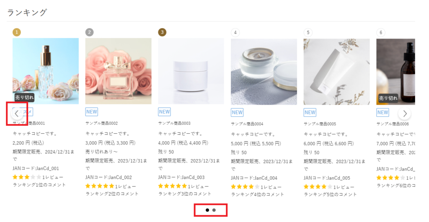The width and height of the screenshot is (429, 222).
Task: Select the second carousel pagination dot
Action: coord(214,210)
